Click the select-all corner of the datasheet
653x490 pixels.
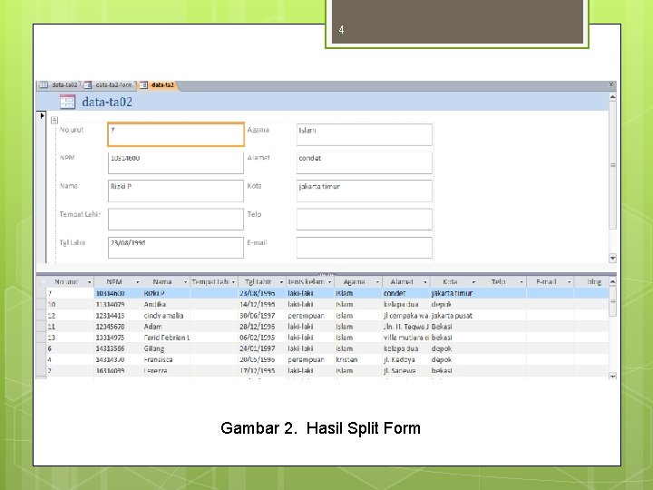(41, 282)
